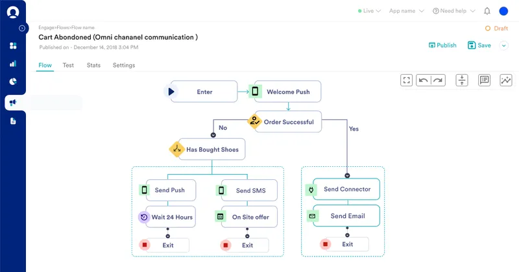Open the comments/notes panel icon

coord(484,80)
